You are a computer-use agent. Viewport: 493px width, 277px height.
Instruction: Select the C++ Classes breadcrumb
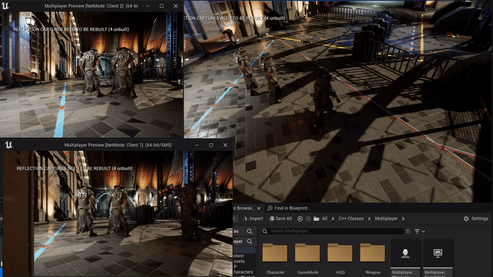(351, 219)
